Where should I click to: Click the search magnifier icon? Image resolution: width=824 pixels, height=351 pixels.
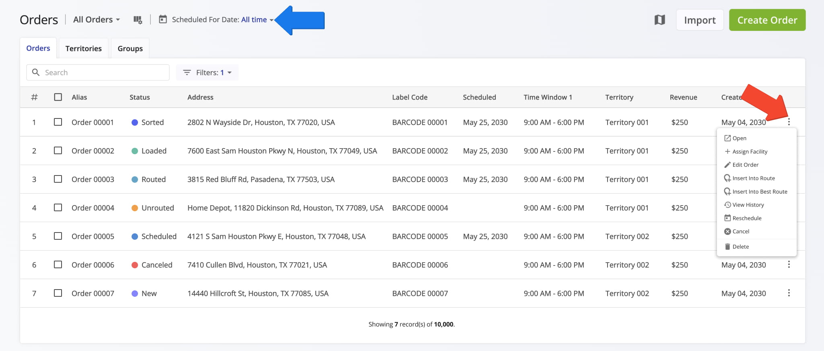tap(36, 72)
